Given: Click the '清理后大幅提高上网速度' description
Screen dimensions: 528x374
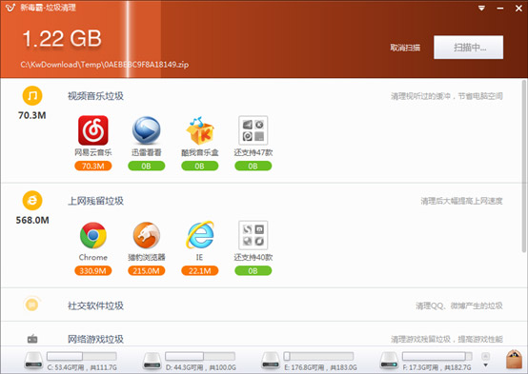Looking at the screenshot, I should point(461,201).
